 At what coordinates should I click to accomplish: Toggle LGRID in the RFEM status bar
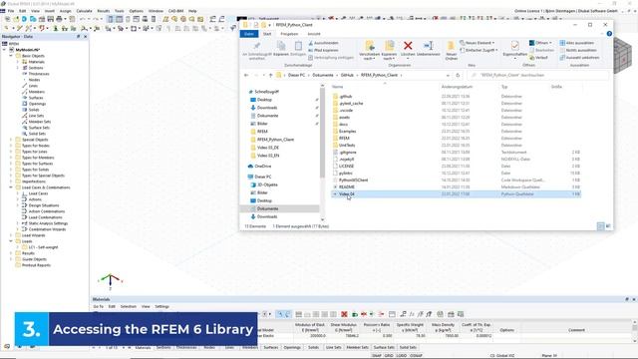401,356
